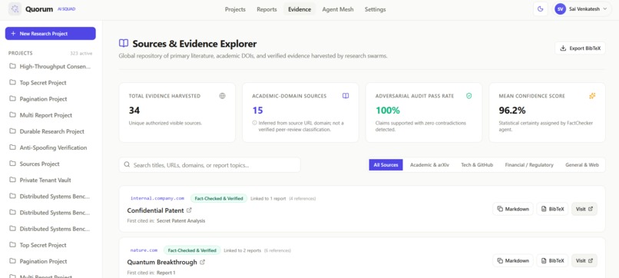619x278 pixels.
Task: Click folder icon beside Anti-Spoofing Verification
Action: [x=12, y=147]
